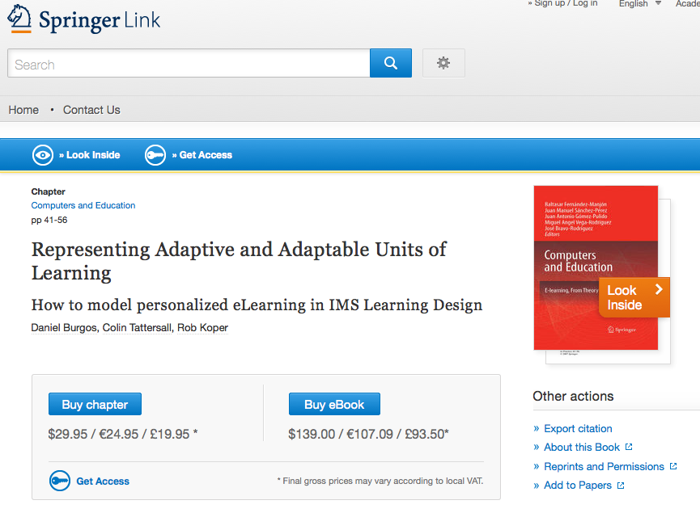Viewport: 700px width, 513px height.
Task: Open author Daniel Burgos link
Action: [63, 327]
